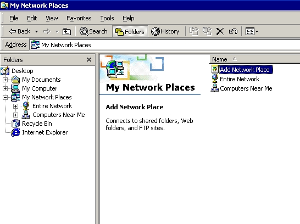Click the title bar window icon

coord(4,5)
